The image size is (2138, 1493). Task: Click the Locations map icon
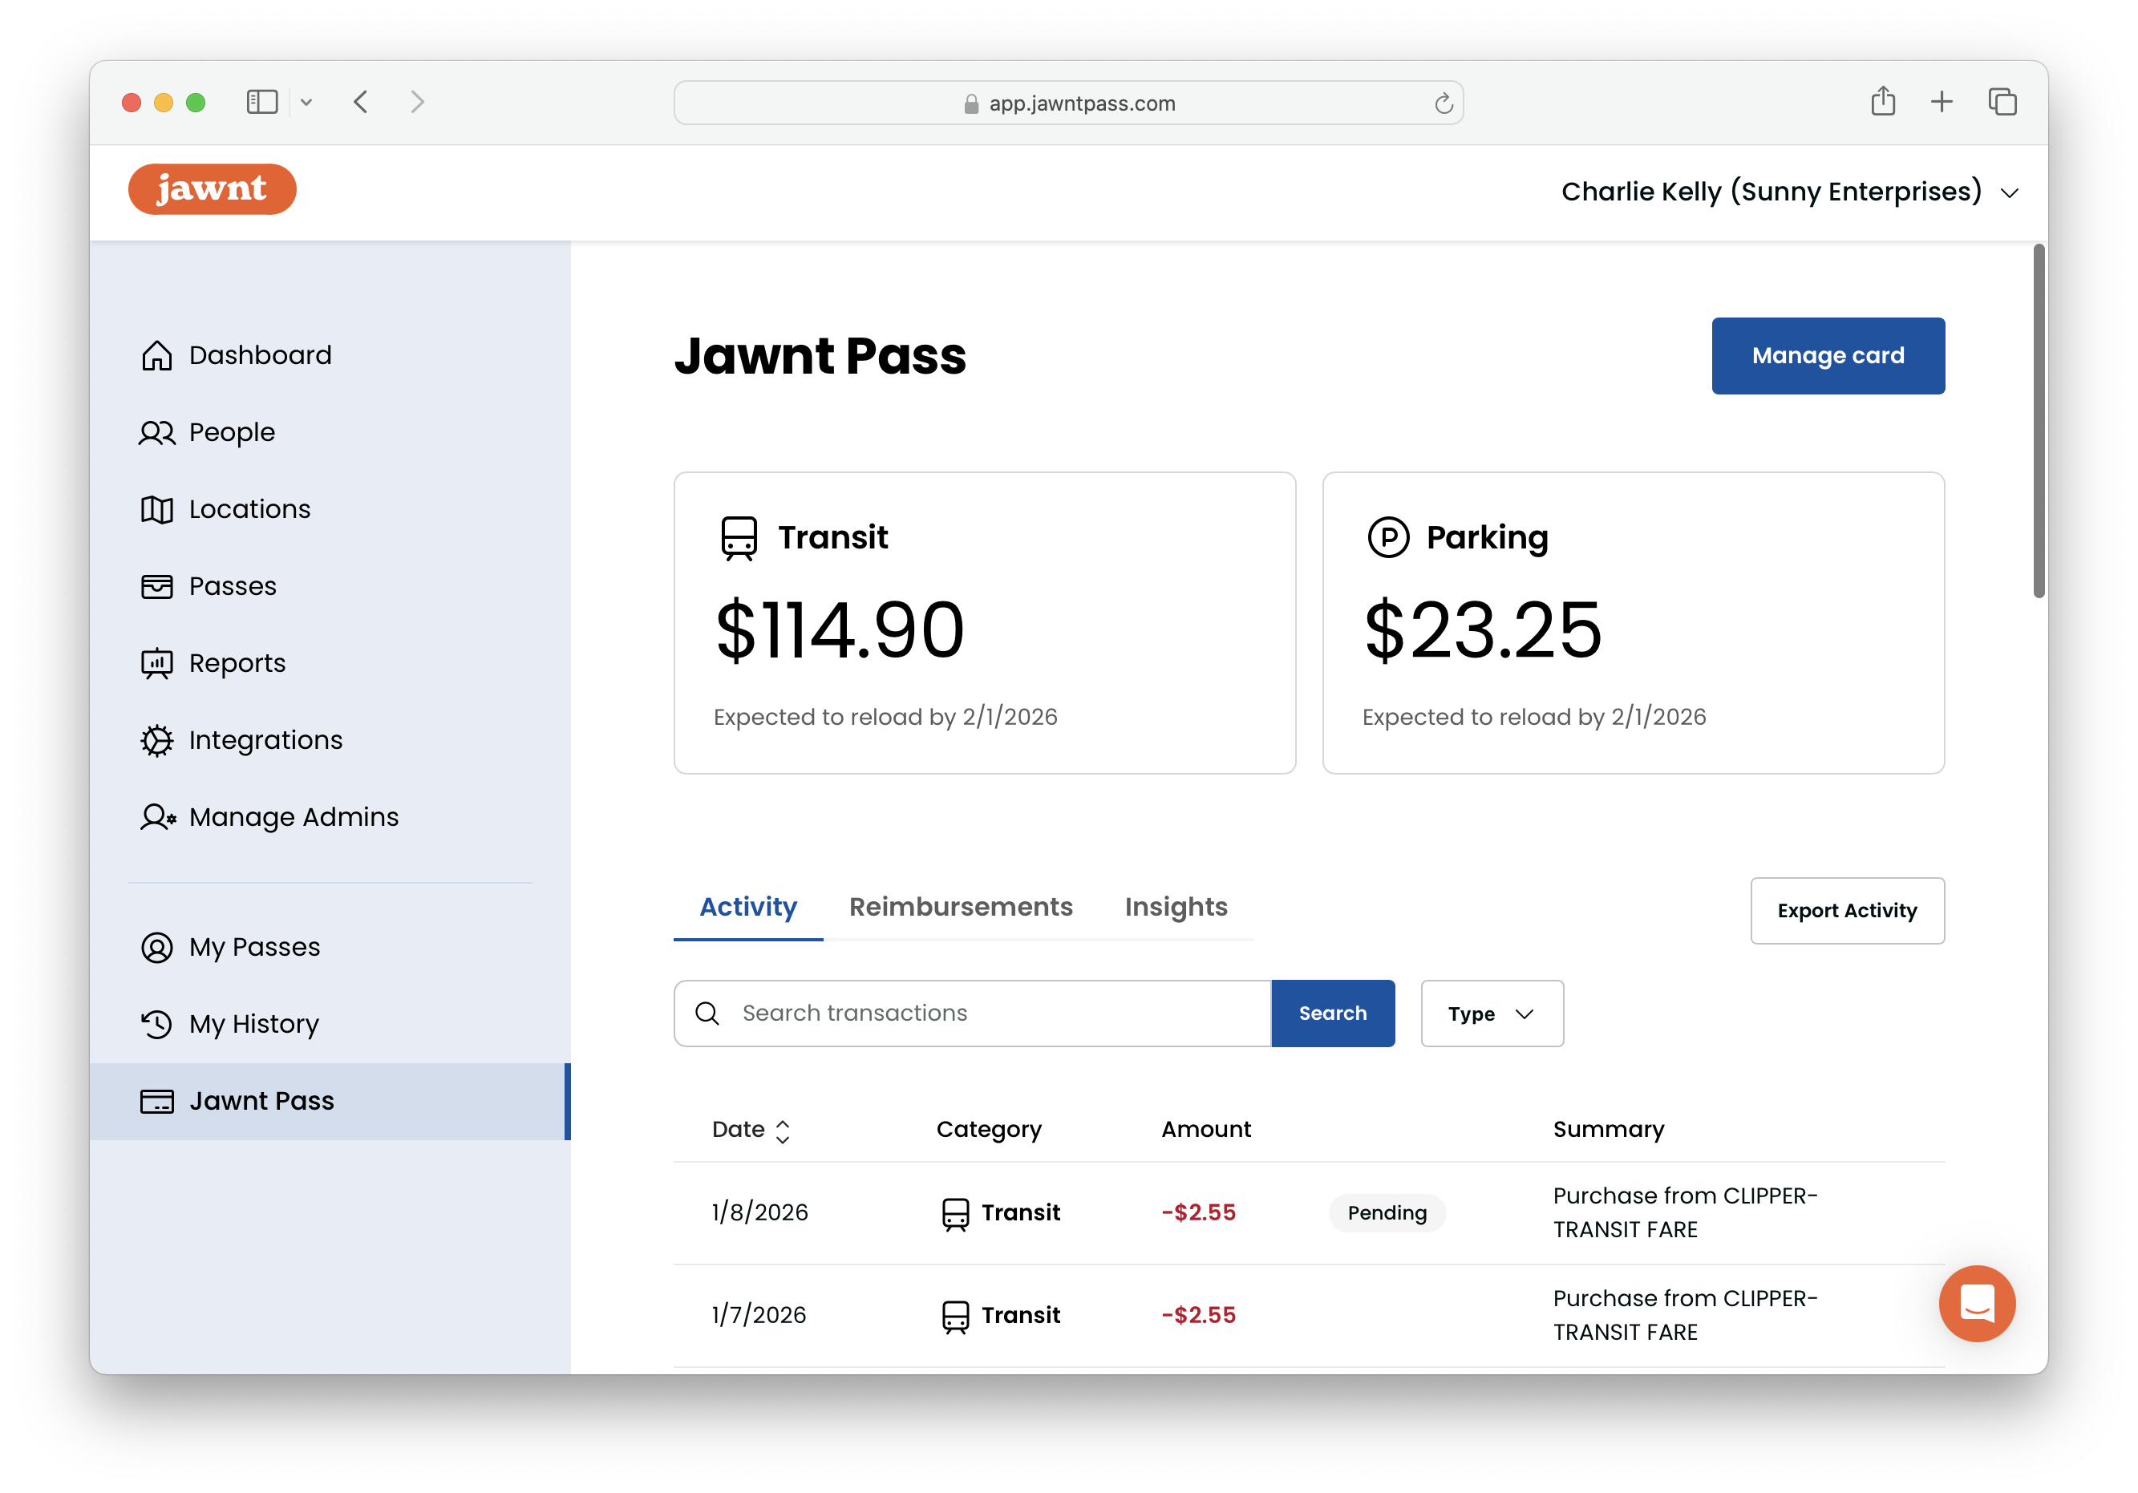156,509
